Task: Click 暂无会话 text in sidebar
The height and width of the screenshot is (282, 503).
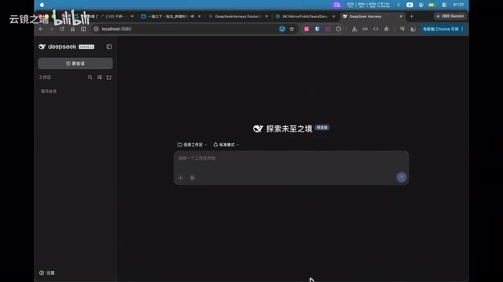Action: (49, 92)
